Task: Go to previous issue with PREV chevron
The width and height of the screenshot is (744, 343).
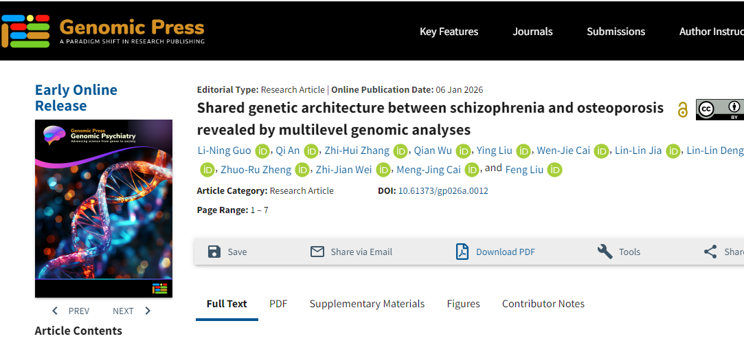Action: click(56, 311)
